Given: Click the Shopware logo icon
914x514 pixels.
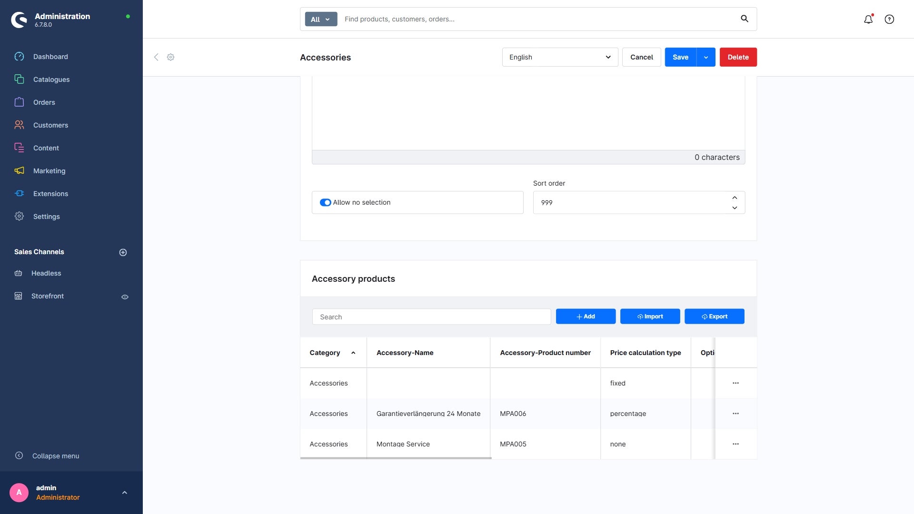Looking at the screenshot, I should pyautogui.click(x=19, y=20).
